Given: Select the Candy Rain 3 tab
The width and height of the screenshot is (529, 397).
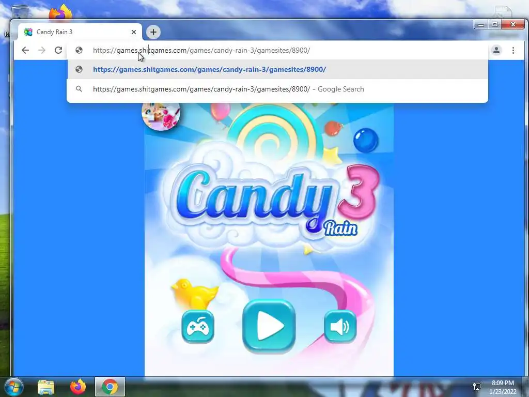Looking at the screenshot, I should point(80,32).
